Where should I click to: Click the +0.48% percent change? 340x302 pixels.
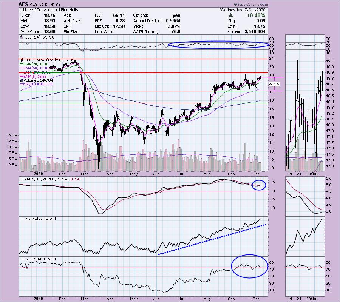(x=256, y=15)
